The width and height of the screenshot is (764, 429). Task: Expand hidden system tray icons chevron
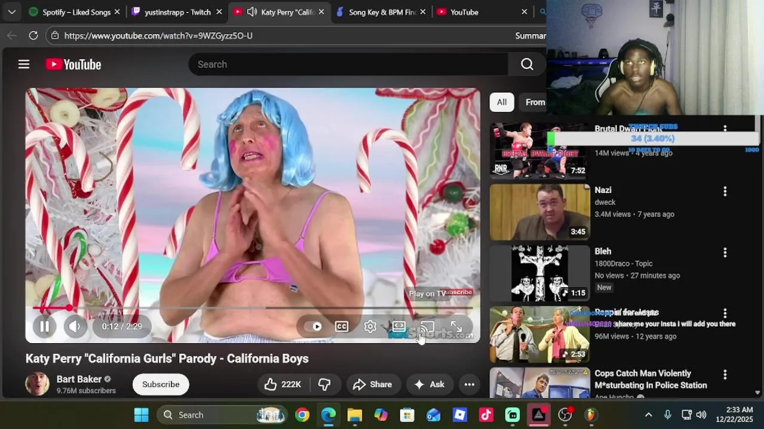click(x=648, y=415)
